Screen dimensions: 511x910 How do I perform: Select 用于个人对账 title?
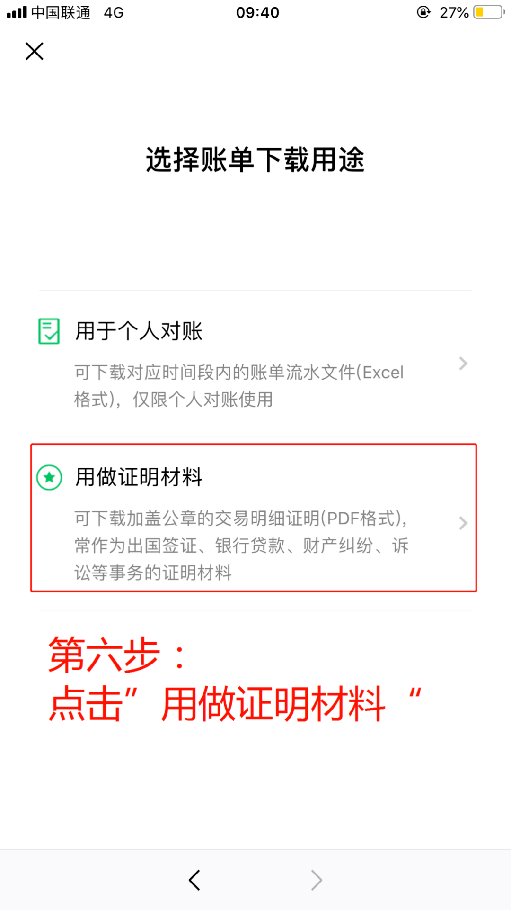[139, 331]
